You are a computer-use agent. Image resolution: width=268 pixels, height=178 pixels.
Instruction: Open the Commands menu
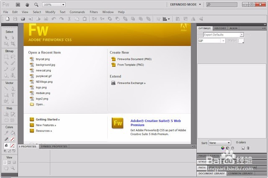click(77, 12)
